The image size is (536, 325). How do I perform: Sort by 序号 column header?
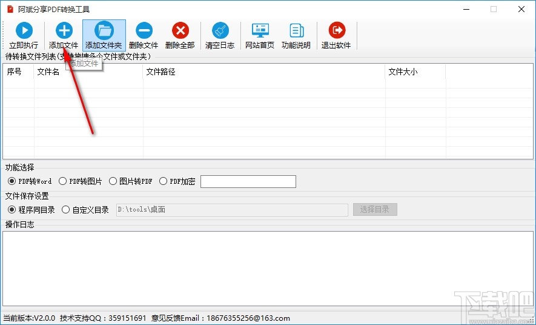18,72
